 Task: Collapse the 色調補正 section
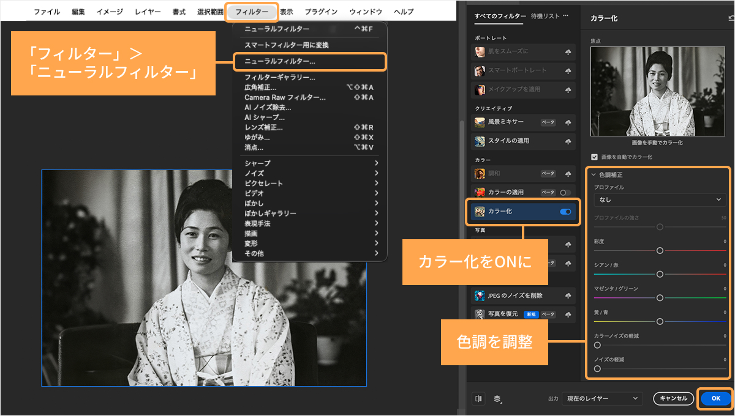594,175
